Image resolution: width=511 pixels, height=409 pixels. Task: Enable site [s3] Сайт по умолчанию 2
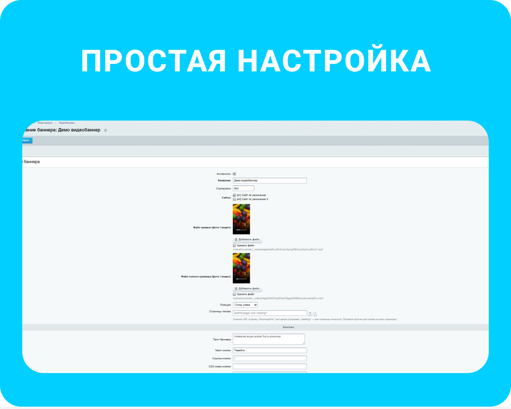pyautogui.click(x=234, y=200)
